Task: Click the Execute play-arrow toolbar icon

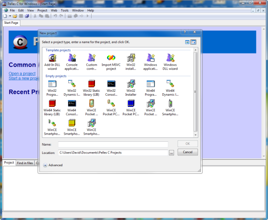Action: (88, 16)
